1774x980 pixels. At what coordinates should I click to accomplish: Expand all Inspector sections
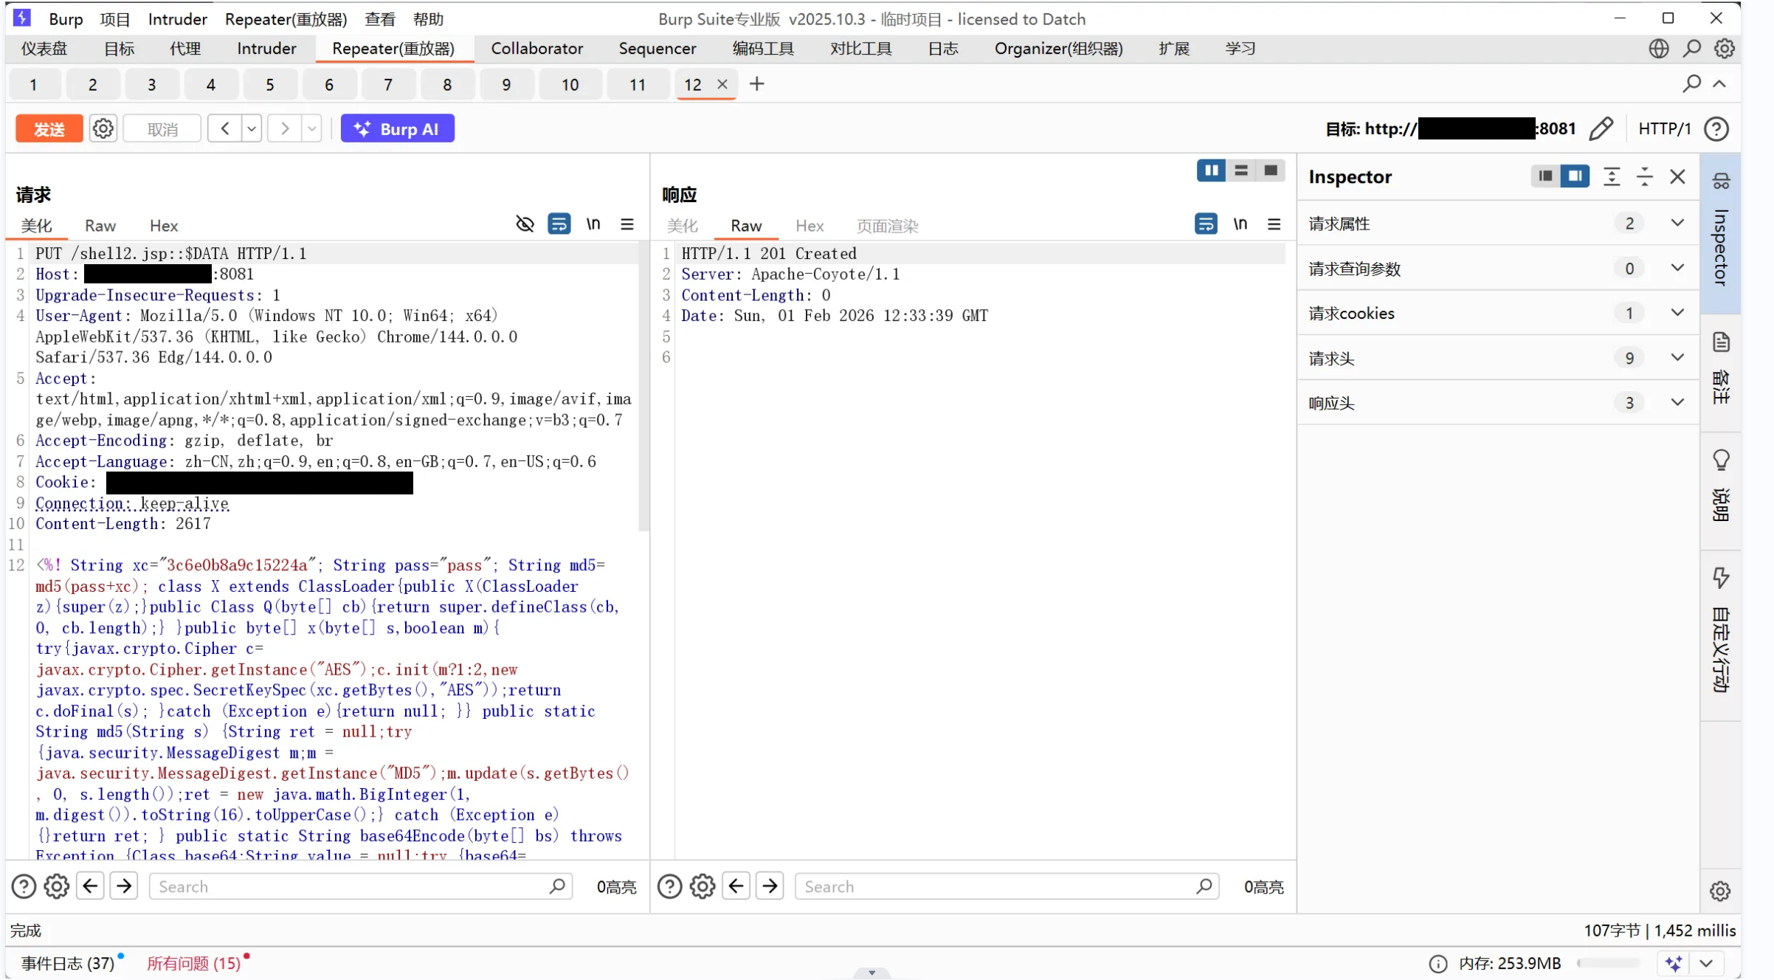pos(1612,176)
